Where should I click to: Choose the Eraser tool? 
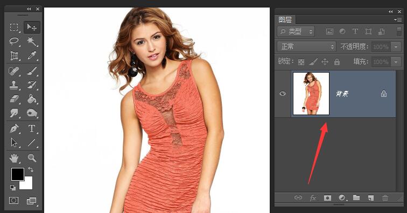[x=14, y=99]
